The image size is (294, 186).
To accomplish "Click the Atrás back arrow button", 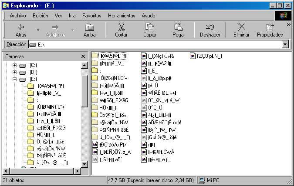I will click(x=20, y=30).
